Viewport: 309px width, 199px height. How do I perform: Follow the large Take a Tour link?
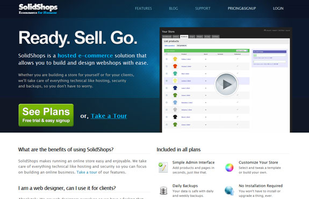109,116
